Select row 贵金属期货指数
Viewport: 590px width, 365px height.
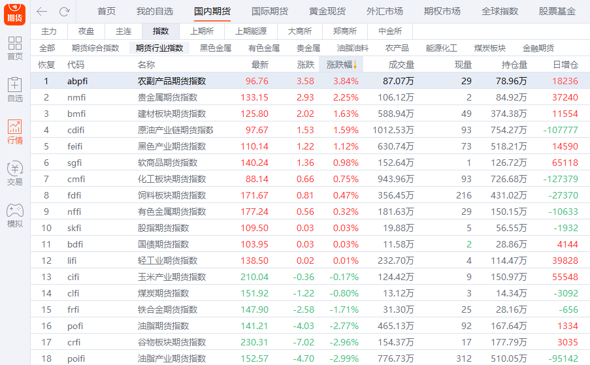(310, 97)
